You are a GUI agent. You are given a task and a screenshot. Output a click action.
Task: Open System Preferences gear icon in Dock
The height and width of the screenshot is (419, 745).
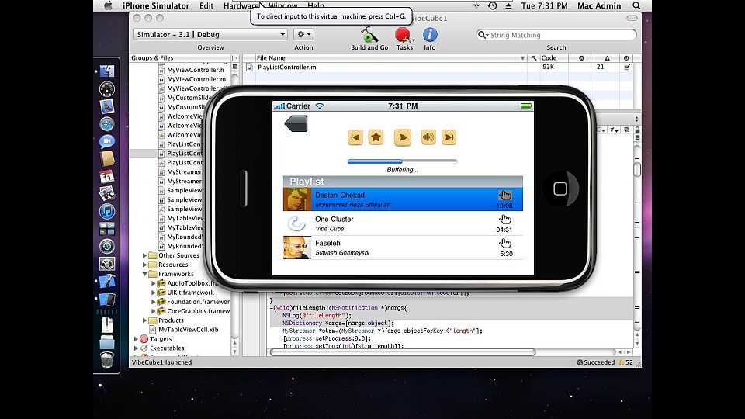(107, 264)
